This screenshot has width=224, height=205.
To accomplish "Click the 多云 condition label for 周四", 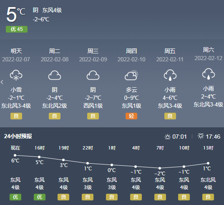I will pyautogui.click(x=131, y=90).
